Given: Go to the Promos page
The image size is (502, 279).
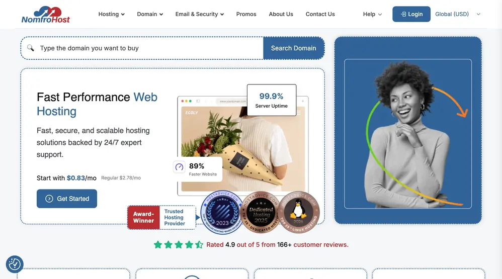Looking at the screenshot, I should (246, 14).
